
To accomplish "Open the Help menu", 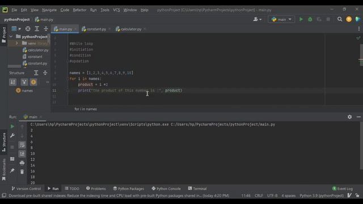I will (x=145, y=10).
